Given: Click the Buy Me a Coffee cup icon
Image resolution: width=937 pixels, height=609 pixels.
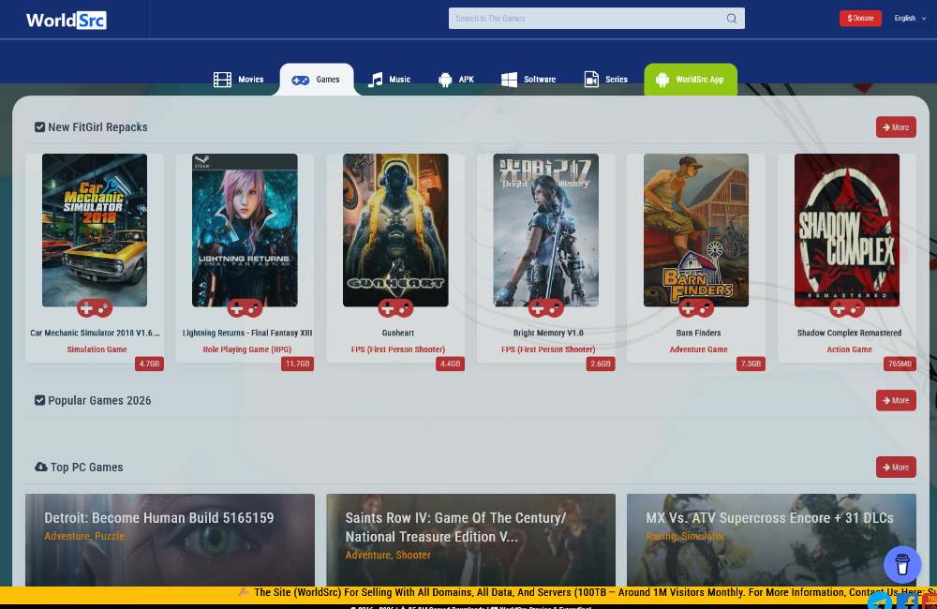Looking at the screenshot, I should coord(902,564).
